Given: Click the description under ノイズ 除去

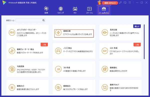Looking at the screenshot, I should (78, 51).
